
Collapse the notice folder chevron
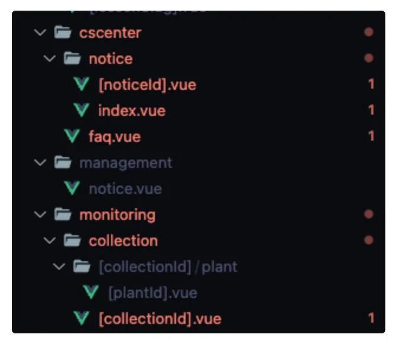point(50,59)
